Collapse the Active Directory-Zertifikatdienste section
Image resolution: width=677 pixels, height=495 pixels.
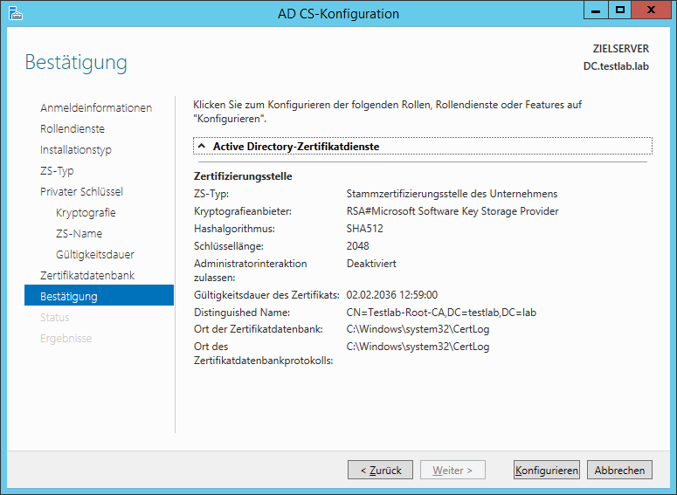201,147
